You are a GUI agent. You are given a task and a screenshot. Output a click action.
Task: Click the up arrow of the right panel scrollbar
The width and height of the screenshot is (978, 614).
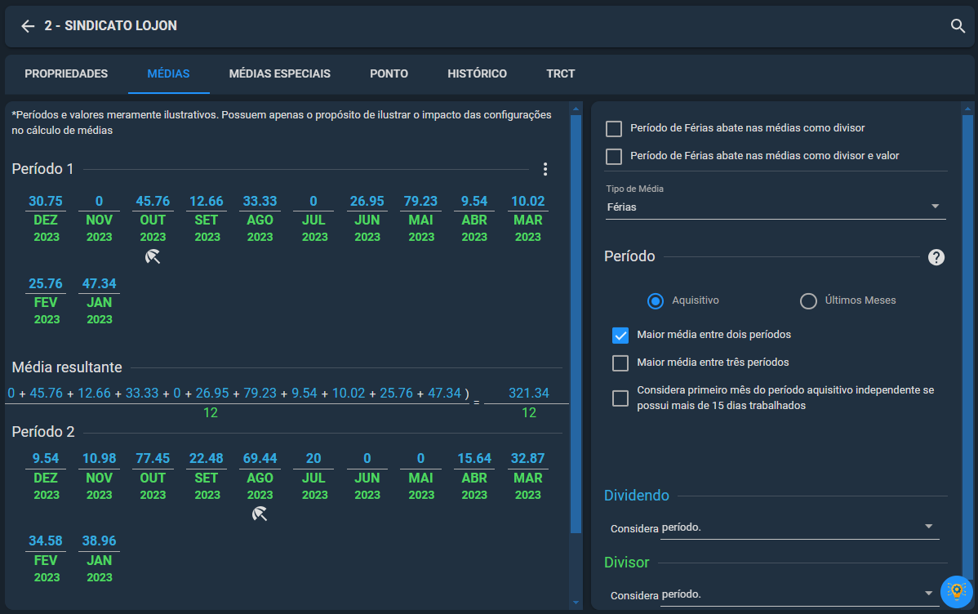pyautogui.click(x=967, y=109)
